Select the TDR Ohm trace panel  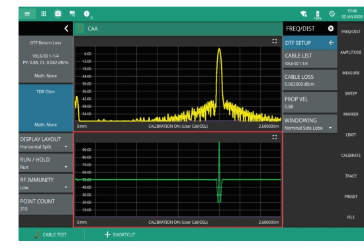46,108
